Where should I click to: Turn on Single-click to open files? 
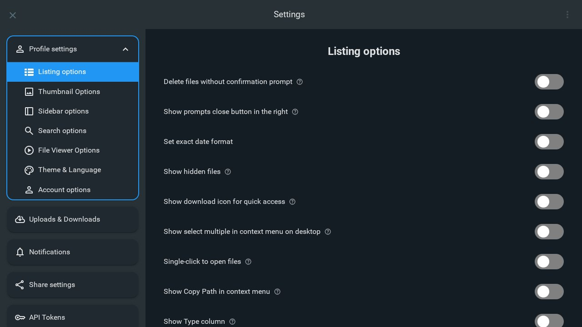549,262
